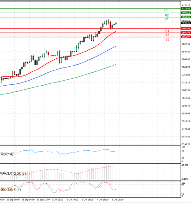The image size is (191, 203).
Task: Click the current price tag 4038.26
Action: [x=186, y=23]
